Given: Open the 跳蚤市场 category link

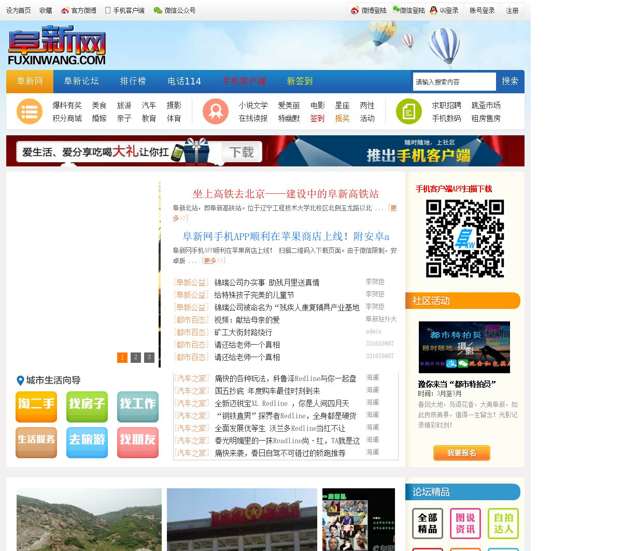Looking at the screenshot, I should click(486, 105).
